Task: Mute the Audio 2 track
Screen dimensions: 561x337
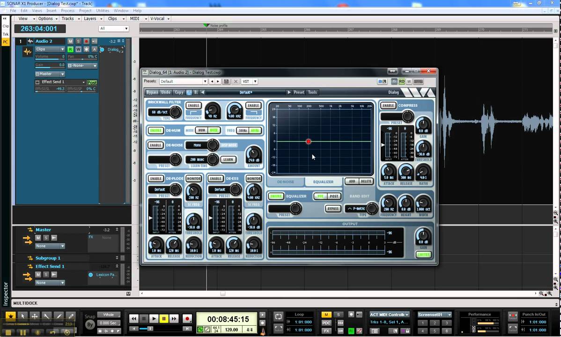Action: (71, 42)
